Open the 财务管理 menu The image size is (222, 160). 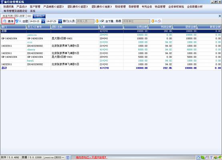click(x=120, y=7)
